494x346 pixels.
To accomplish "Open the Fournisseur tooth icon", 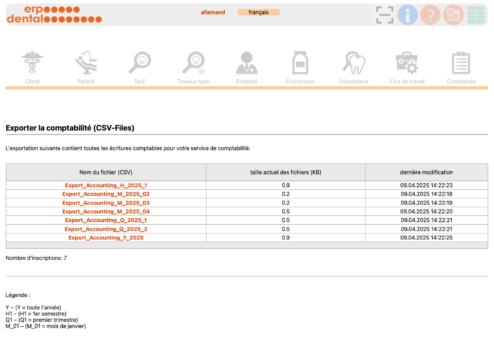I will (x=354, y=63).
